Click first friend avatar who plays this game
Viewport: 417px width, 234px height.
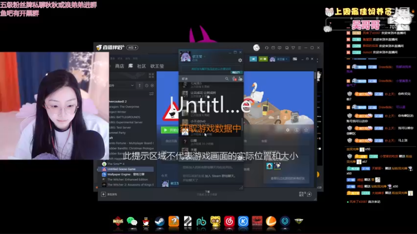(269, 166)
